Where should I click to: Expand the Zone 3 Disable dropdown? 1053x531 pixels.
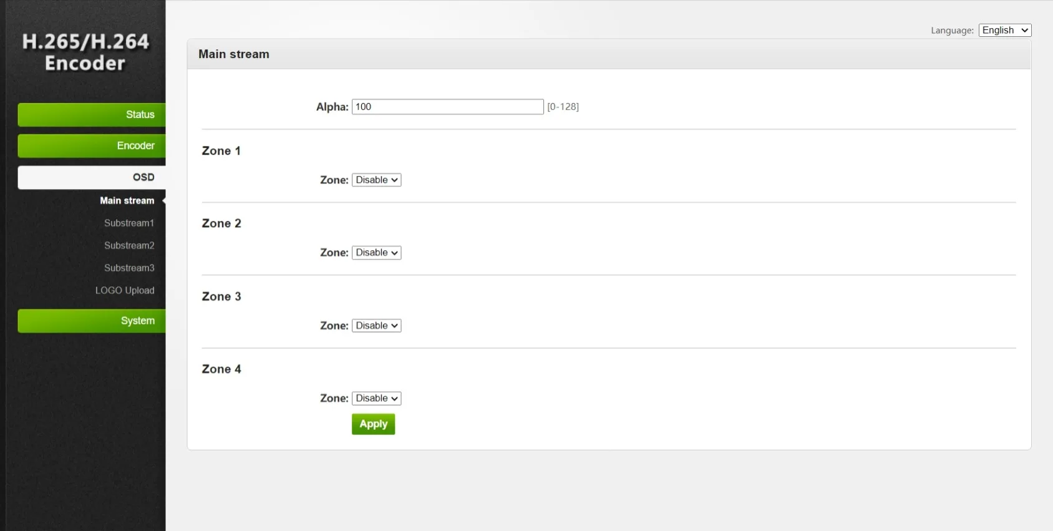[376, 326]
